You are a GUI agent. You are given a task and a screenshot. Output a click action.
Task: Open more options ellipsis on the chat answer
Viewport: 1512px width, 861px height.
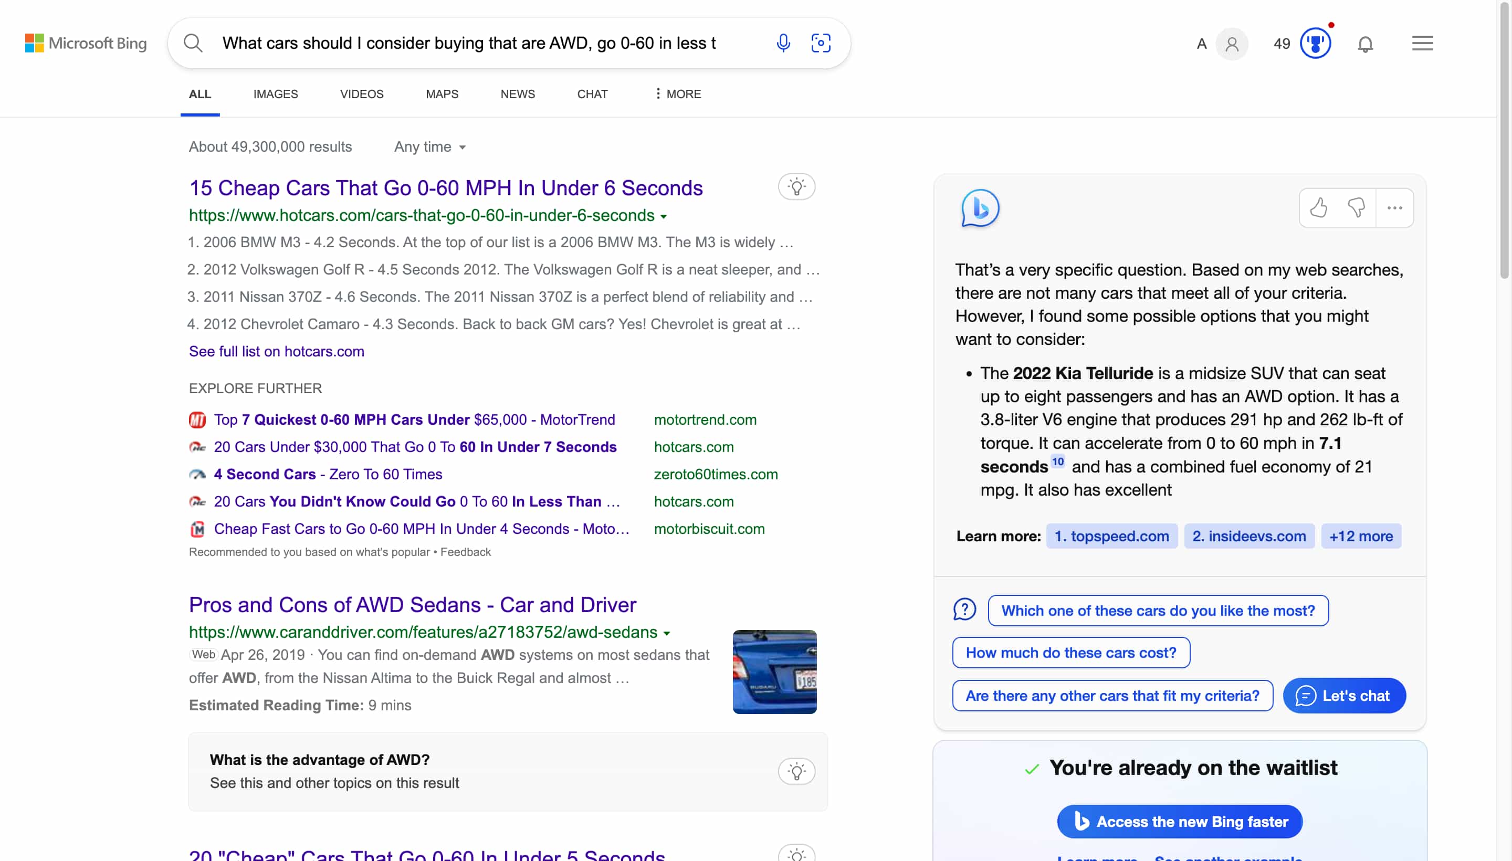(1394, 207)
